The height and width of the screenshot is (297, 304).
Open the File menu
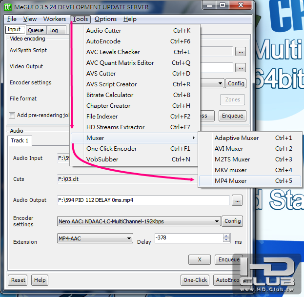point(12,19)
